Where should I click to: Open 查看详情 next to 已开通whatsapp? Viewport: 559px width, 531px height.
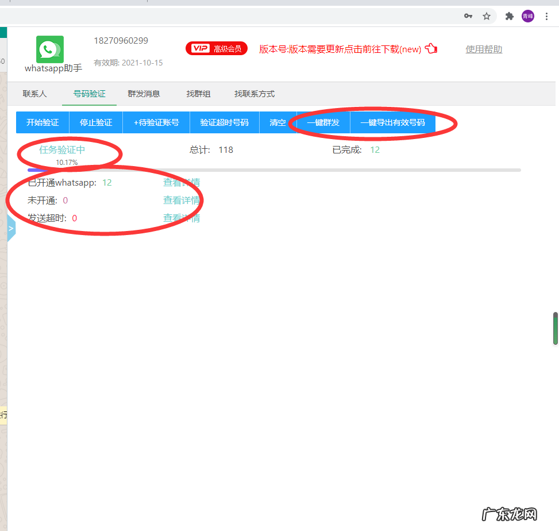tap(182, 182)
